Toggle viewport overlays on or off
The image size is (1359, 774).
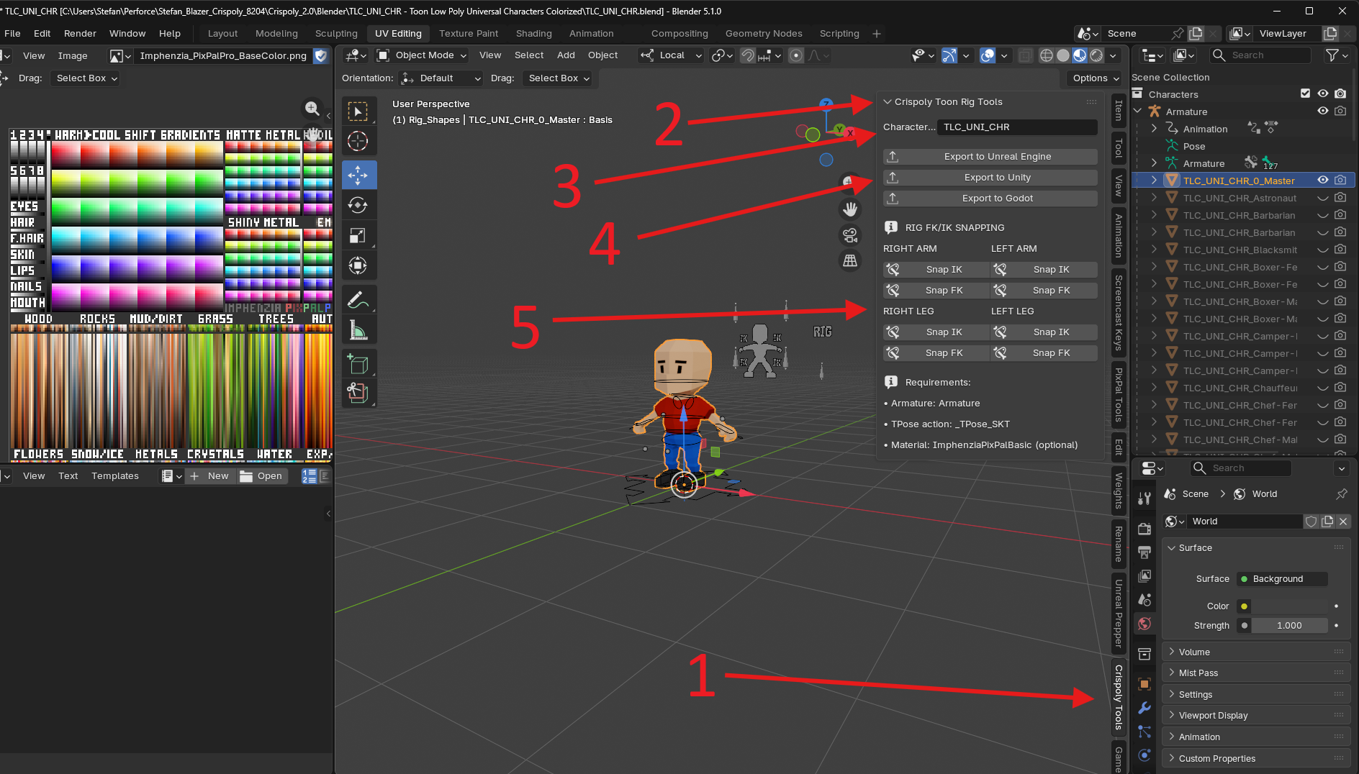click(x=988, y=55)
